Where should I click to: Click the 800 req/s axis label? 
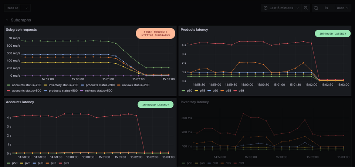pyautogui.click(x=13, y=46)
